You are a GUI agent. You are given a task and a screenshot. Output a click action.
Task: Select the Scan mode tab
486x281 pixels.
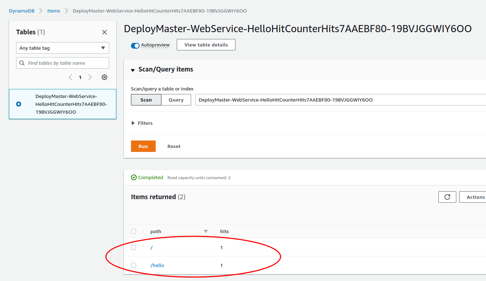tap(146, 100)
